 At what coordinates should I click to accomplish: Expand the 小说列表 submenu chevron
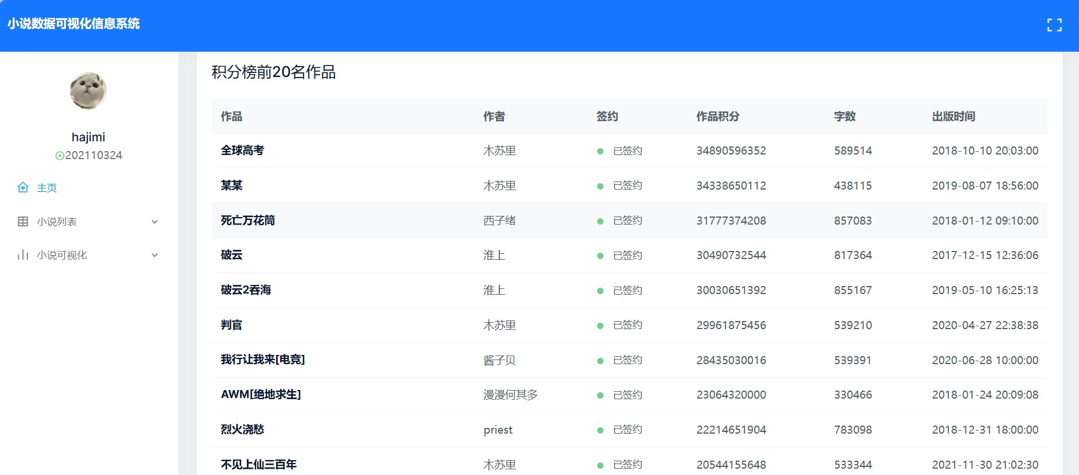pyautogui.click(x=154, y=222)
